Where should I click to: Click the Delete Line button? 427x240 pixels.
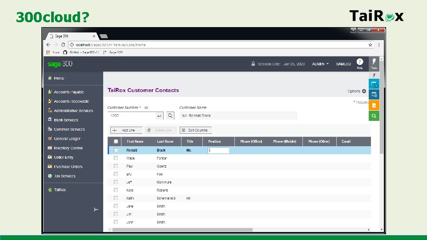[161, 130]
